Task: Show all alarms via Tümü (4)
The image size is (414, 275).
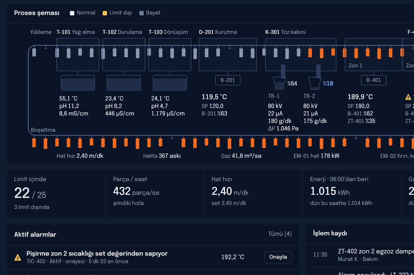Action: click(280, 234)
